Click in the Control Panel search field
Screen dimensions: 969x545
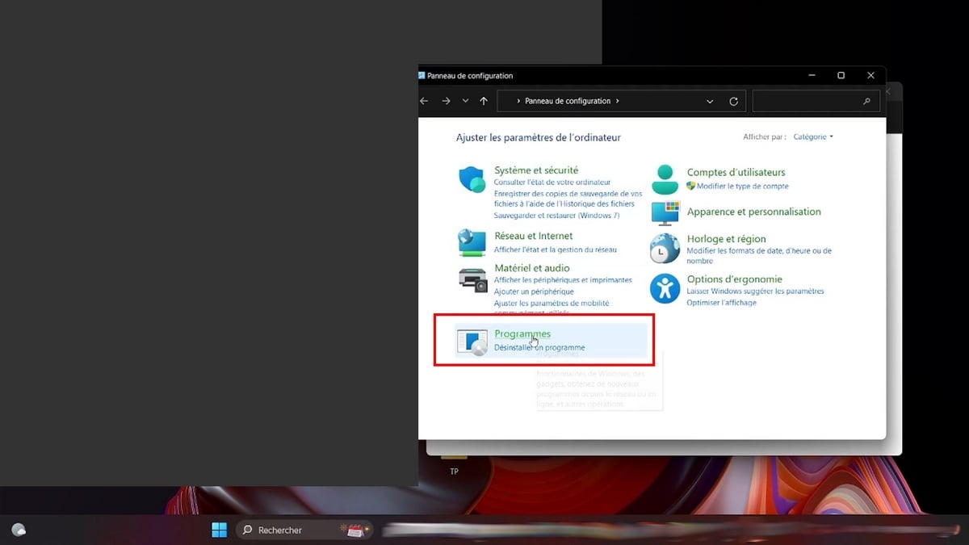click(x=807, y=102)
